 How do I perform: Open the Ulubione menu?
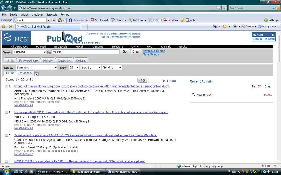click(x=37, y=15)
